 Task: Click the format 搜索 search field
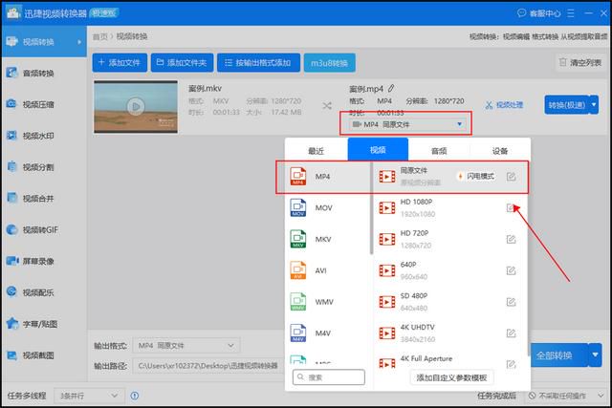[x=329, y=377]
